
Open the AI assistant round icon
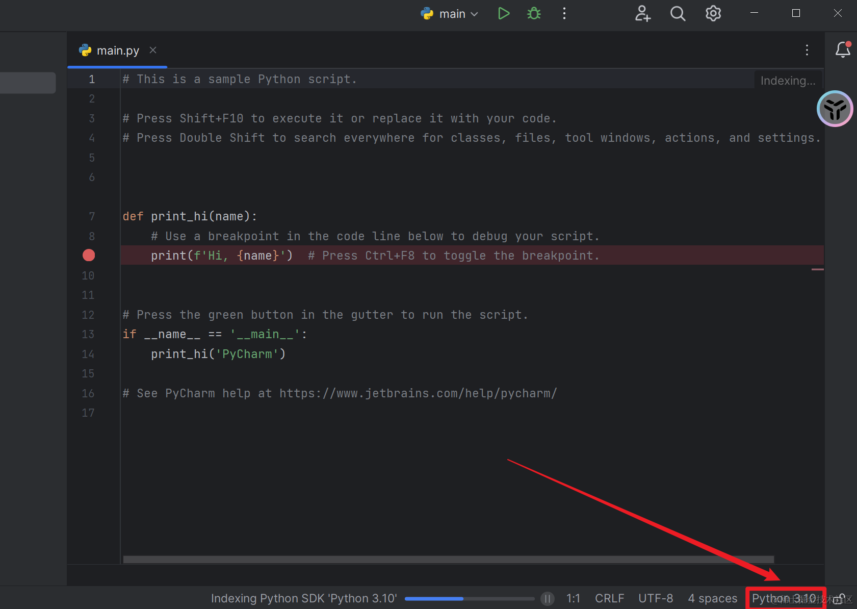coord(835,109)
